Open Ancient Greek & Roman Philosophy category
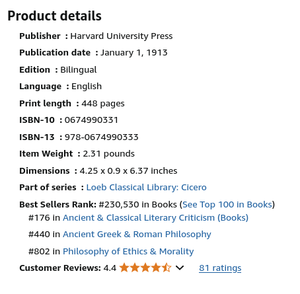The height and width of the screenshot is (294, 300). click(x=137, y=235)
